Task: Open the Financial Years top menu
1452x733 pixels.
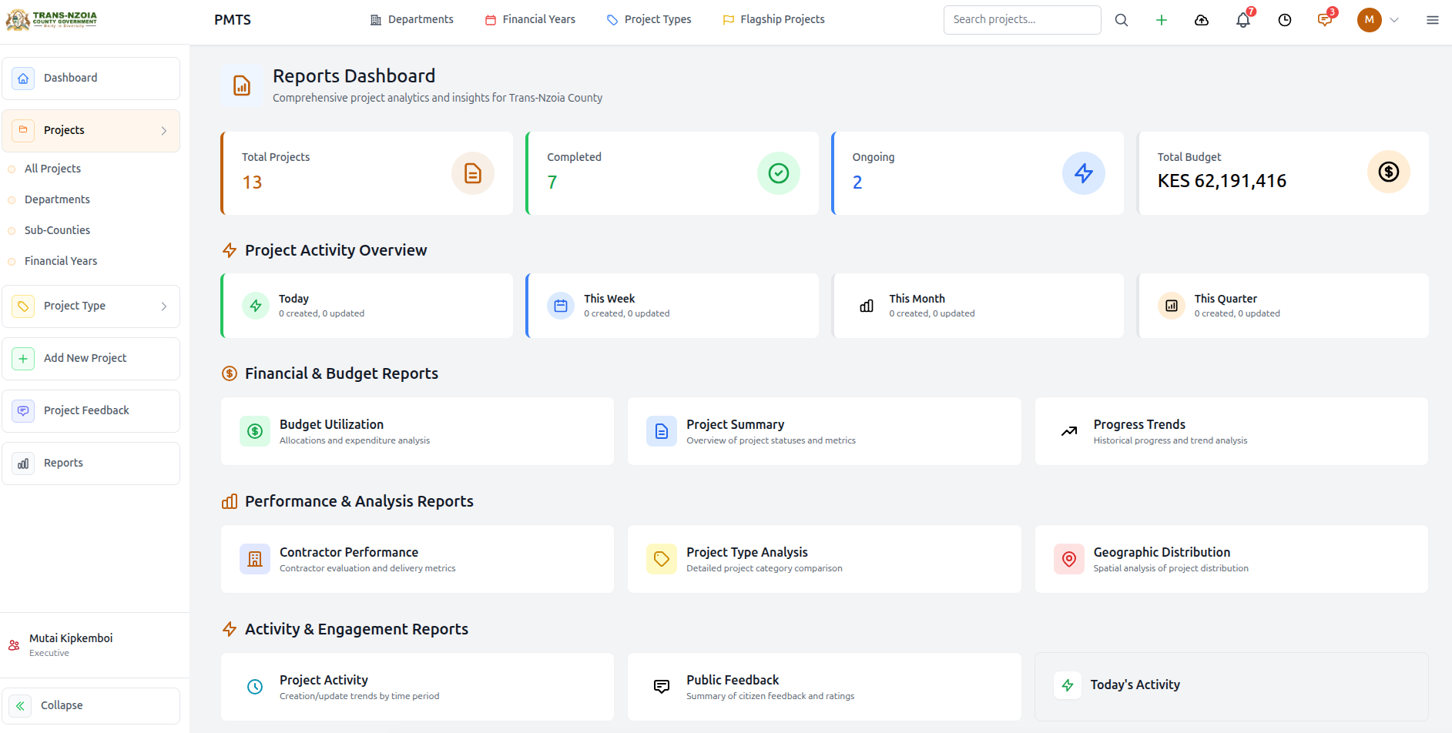Action: coord(530,19)
